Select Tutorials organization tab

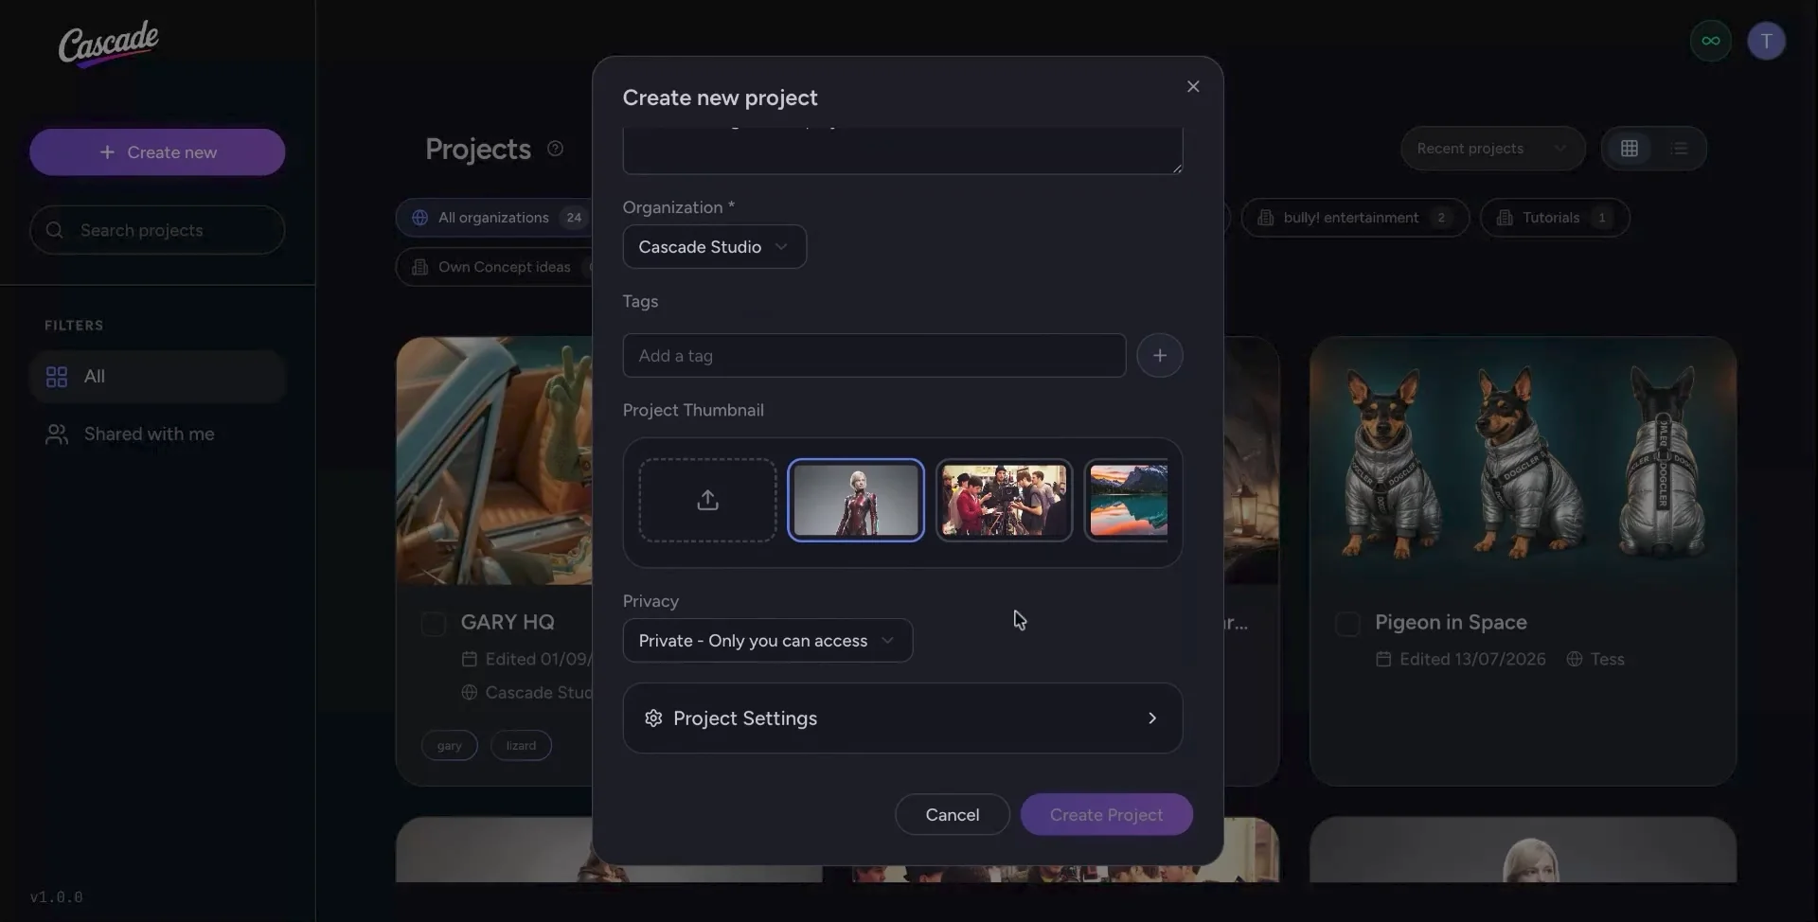coord(1555,218)
